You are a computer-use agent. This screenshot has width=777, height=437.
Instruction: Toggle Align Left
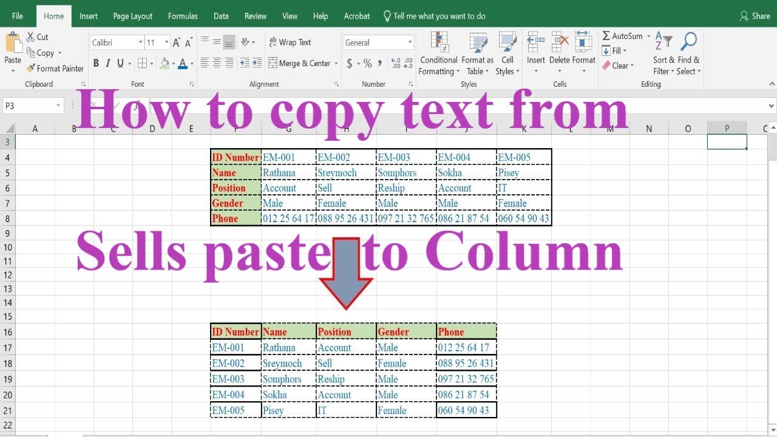click(x=205, y=63)
